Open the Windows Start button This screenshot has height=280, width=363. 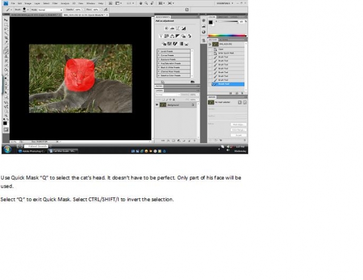pyautogui.click(x=7, y=149)
